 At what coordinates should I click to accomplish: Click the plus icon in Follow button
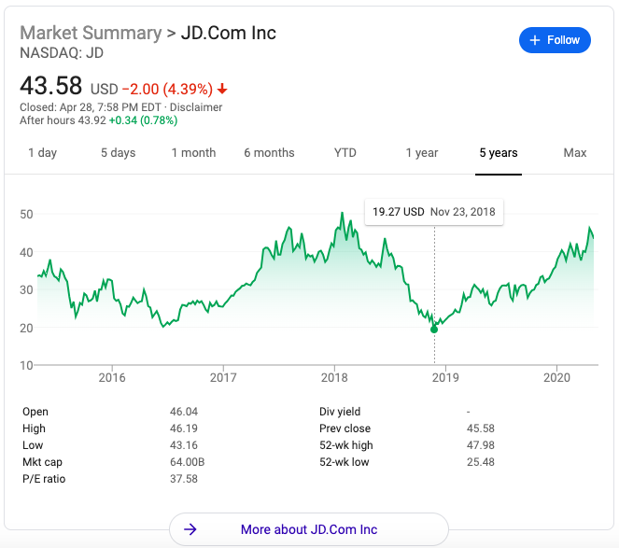535,40
